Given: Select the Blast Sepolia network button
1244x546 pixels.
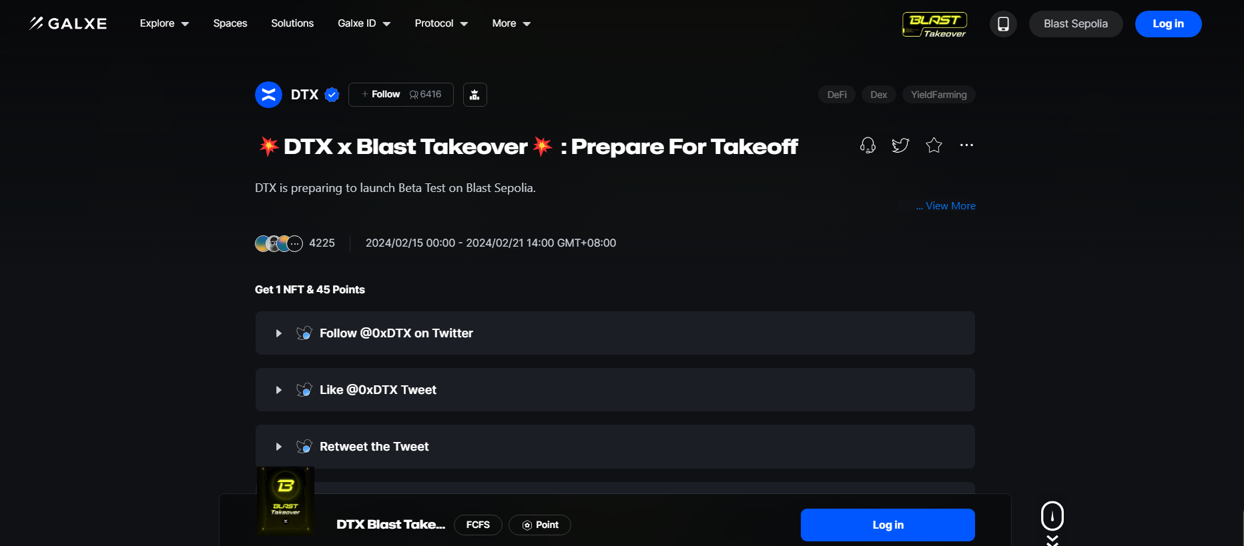Looking at the screenshot, I should point(1075,24).
